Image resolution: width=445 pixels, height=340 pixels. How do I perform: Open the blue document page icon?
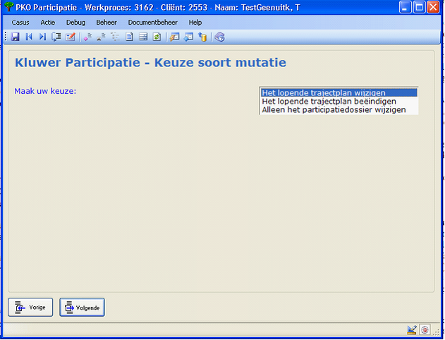tap(130, 37)
